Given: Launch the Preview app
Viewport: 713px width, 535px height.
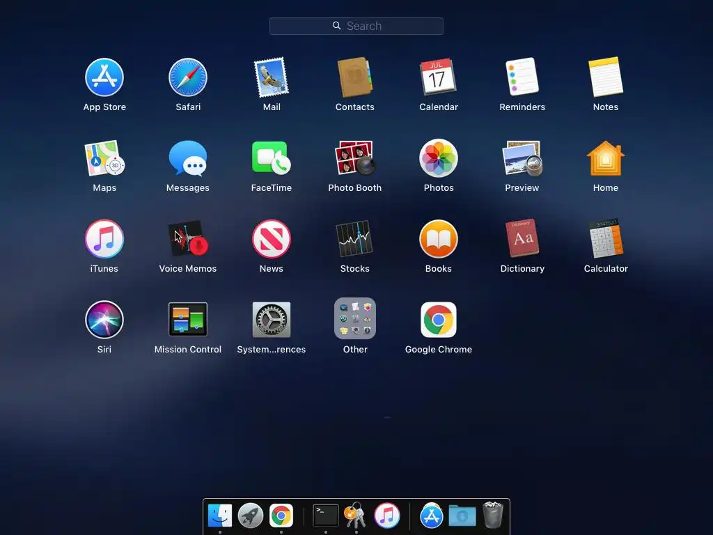Looking at the screenshot, I should 522,158.
